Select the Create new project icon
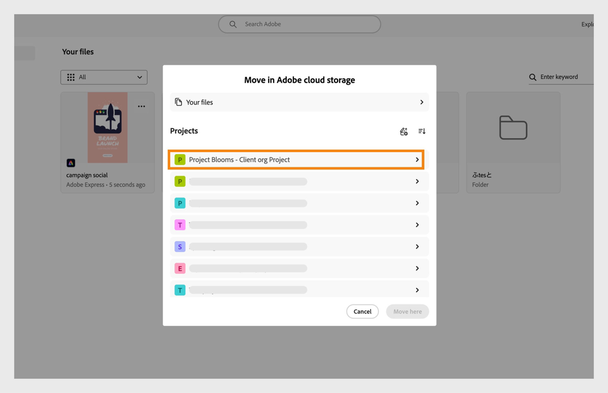608x393 pixels. coord(404,131)
